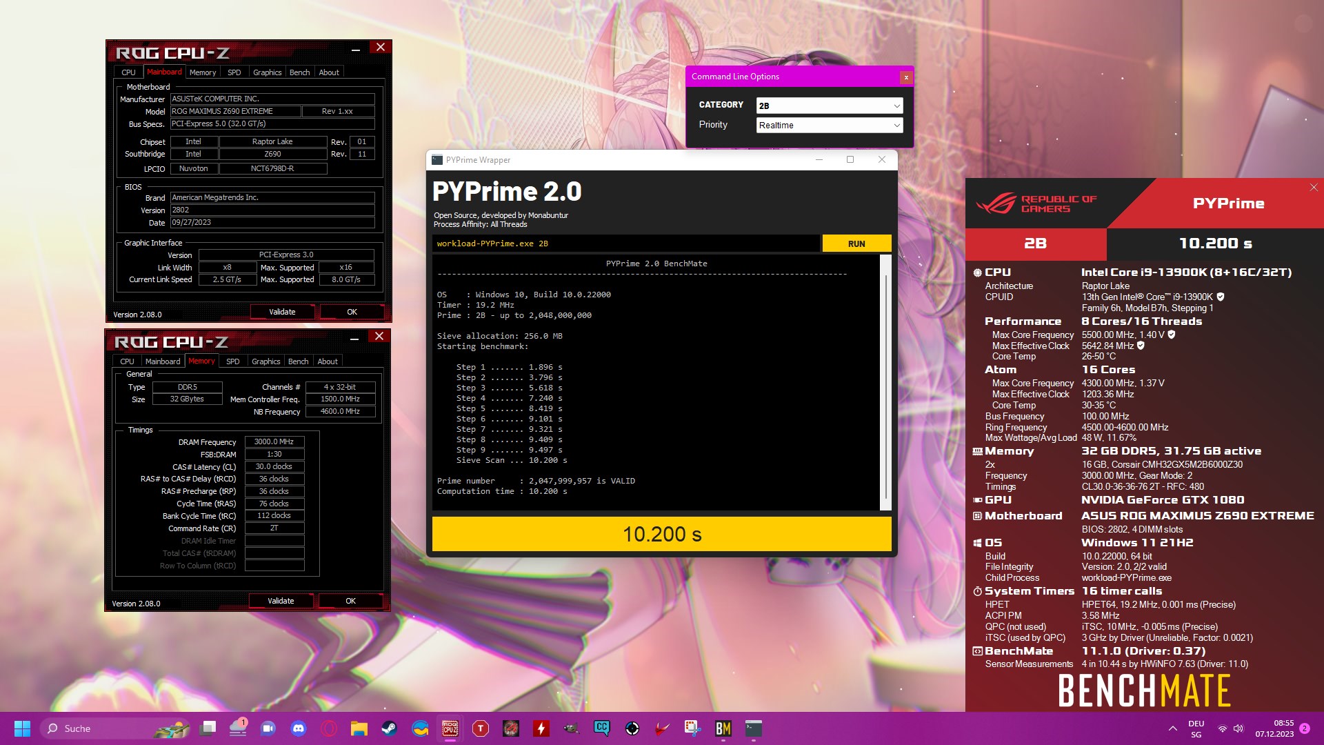Show hidden system tray icons chevron
The image size is (1324, 745).
tap(1172, 728)
